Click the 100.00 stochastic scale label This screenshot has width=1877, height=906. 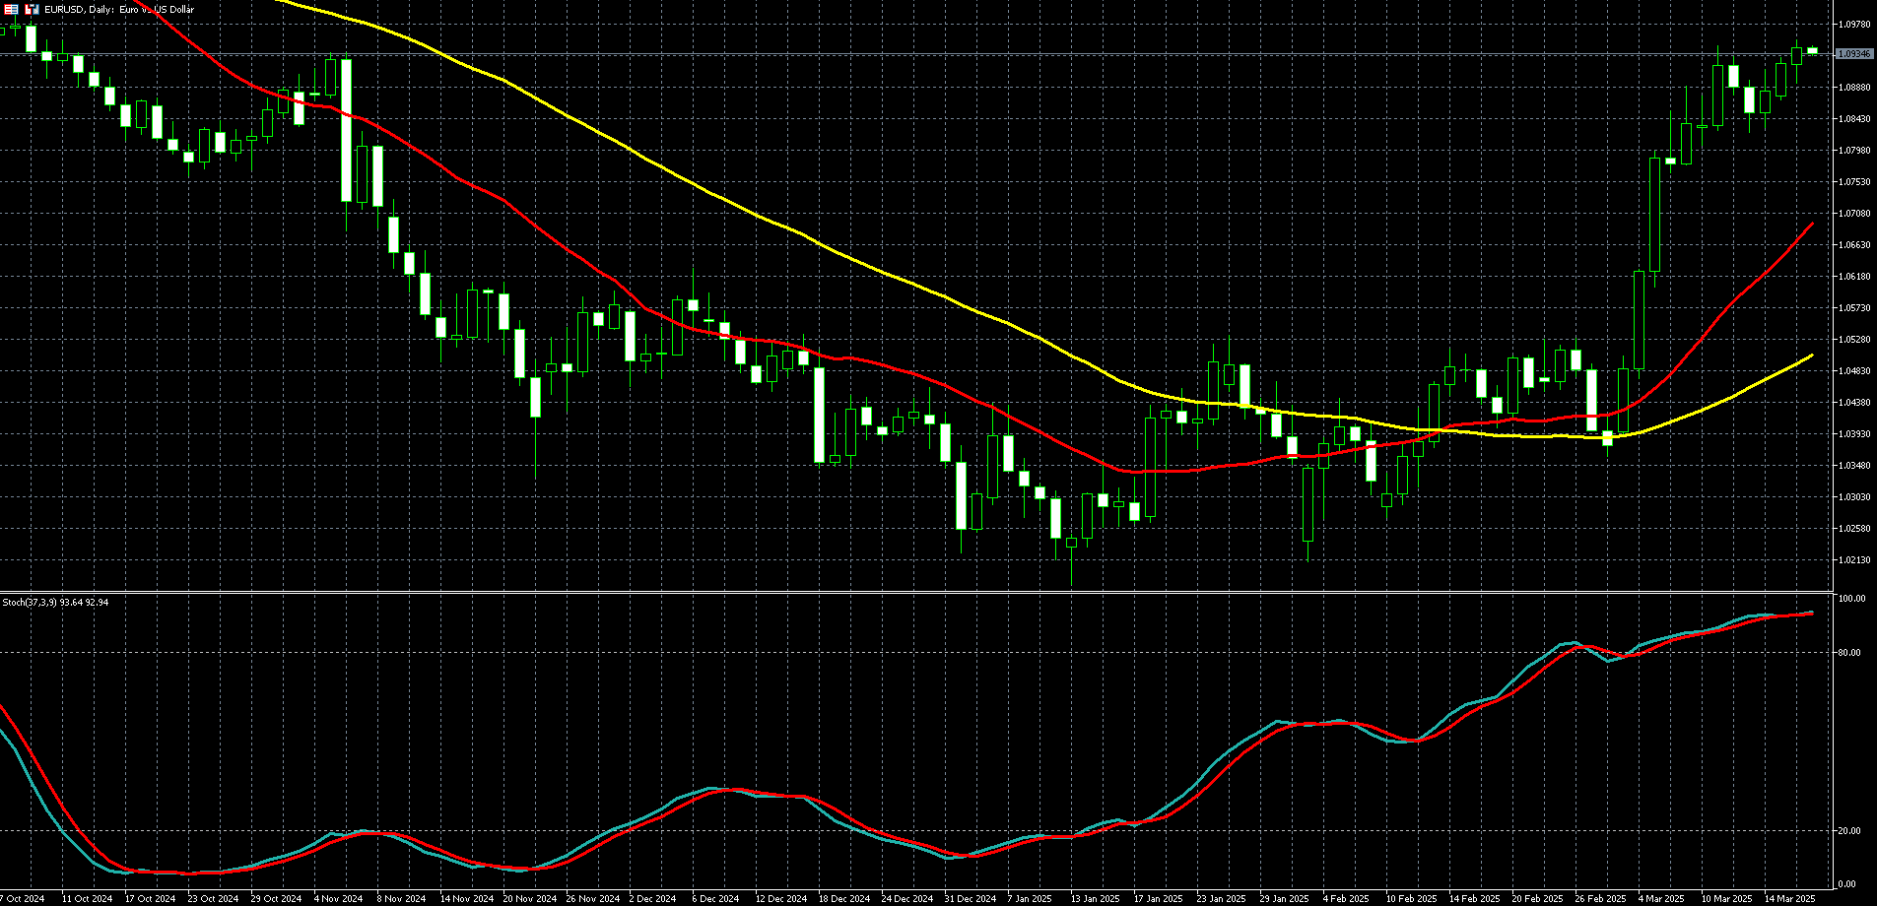(1851, 599)
